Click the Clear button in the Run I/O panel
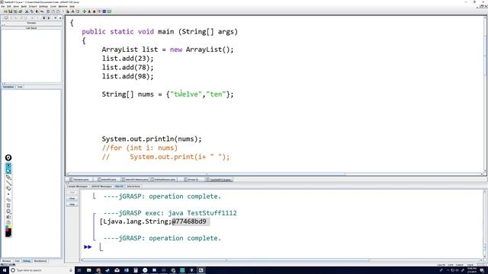 [x=72, y=198]
